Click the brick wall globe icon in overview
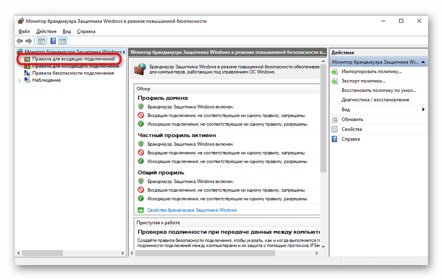 tap(140, 69)
